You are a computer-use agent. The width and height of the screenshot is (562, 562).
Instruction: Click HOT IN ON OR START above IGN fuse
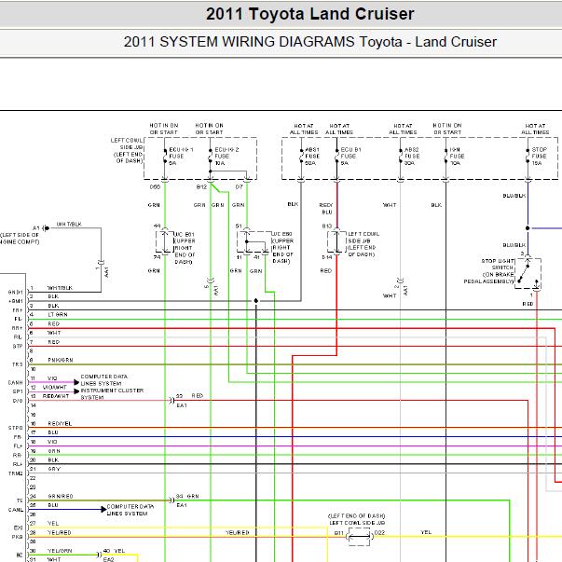tap(447, 129)
